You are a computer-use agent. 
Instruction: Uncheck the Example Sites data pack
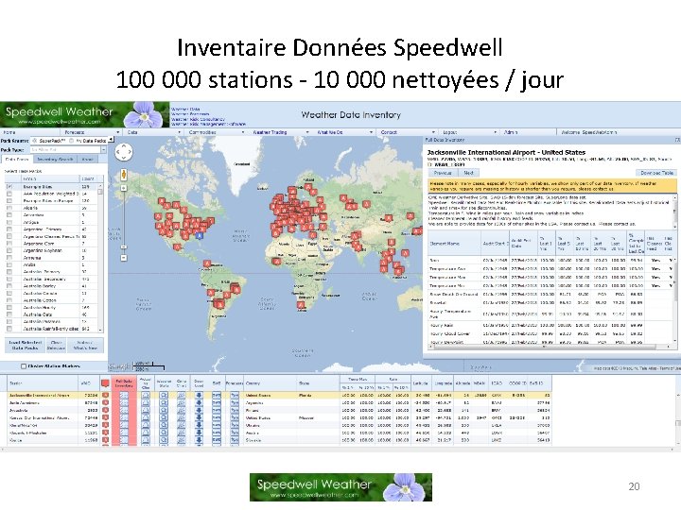tap(9, 186)
